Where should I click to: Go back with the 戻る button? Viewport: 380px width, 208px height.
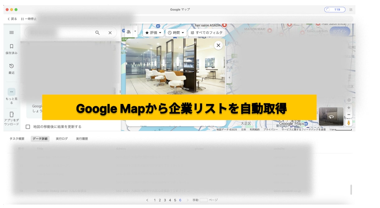(x=12, y=19)
